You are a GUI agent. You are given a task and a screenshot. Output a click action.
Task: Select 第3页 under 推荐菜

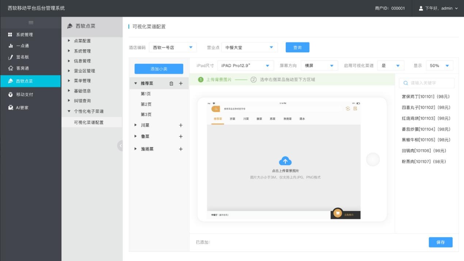point(146,114)
